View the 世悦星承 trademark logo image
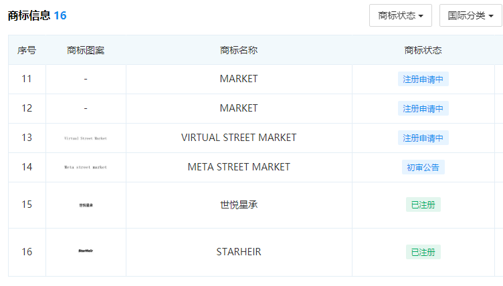This screenshot has width=503, height=286. click(x=86, y=205)
